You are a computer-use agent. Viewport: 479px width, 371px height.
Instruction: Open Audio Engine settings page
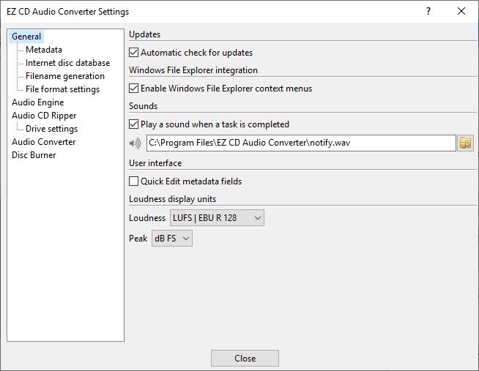(38, 102)
